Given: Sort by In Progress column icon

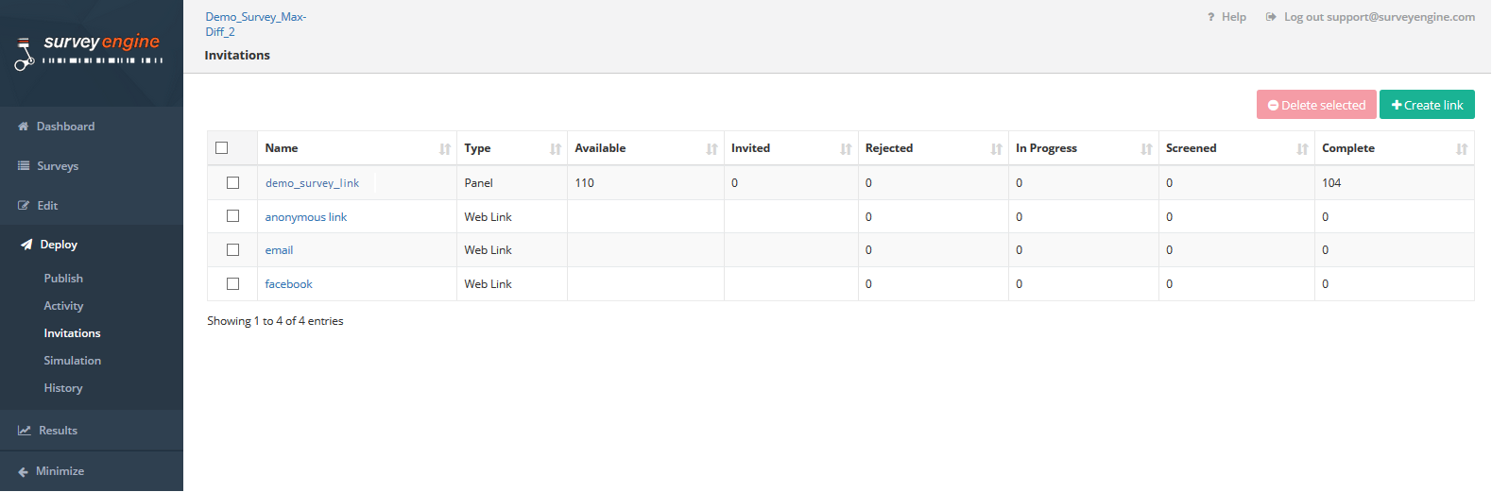Looking at the screenshot, I should [x=1146, y=149].
